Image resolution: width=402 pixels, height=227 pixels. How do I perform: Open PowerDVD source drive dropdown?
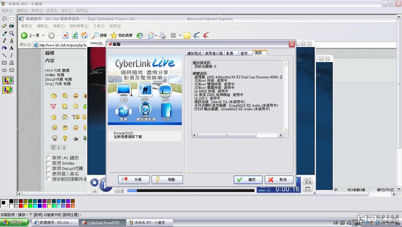tap(119, 191)
